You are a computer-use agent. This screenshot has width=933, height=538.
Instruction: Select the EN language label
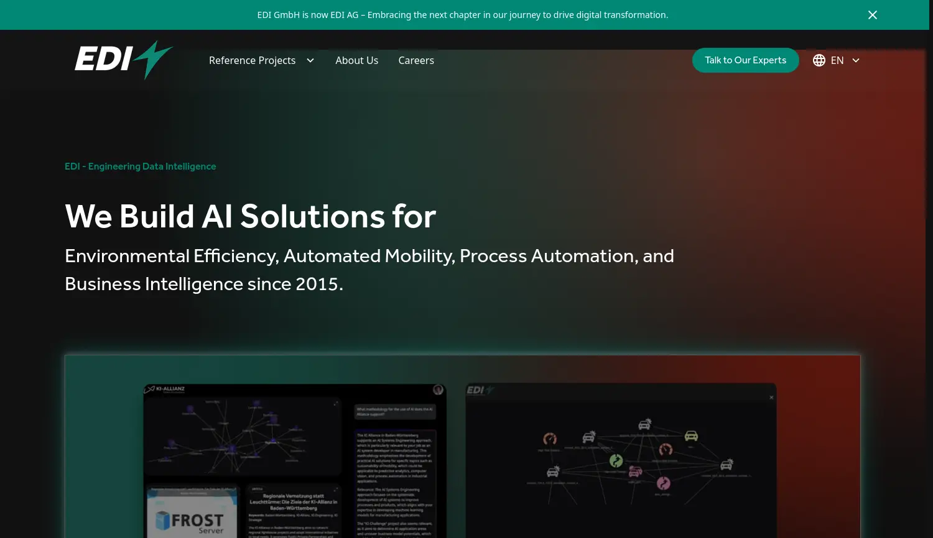click(x=837, y=60)
